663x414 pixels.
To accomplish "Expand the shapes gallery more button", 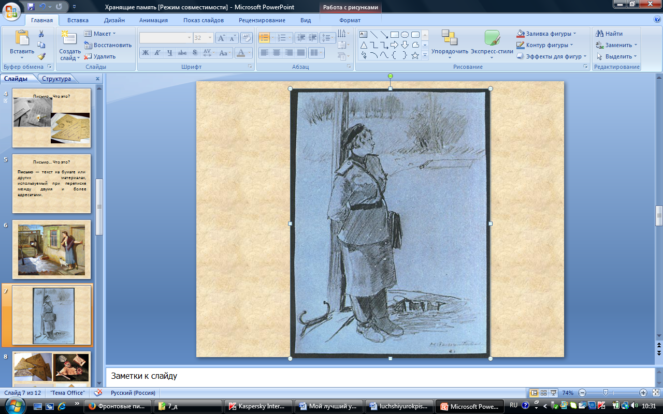I will 425,55.
